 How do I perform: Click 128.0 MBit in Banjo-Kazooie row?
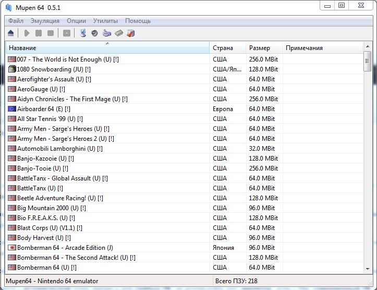(263, 159)
